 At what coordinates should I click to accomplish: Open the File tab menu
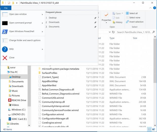click(6, 8)
